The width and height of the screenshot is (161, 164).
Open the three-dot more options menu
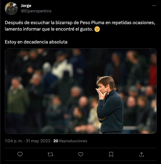[x=154, y=6]
